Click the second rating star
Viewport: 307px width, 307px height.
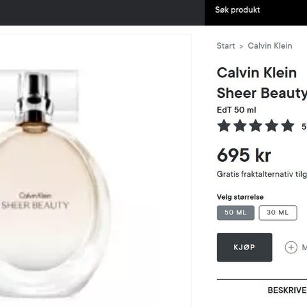point(240,125)
